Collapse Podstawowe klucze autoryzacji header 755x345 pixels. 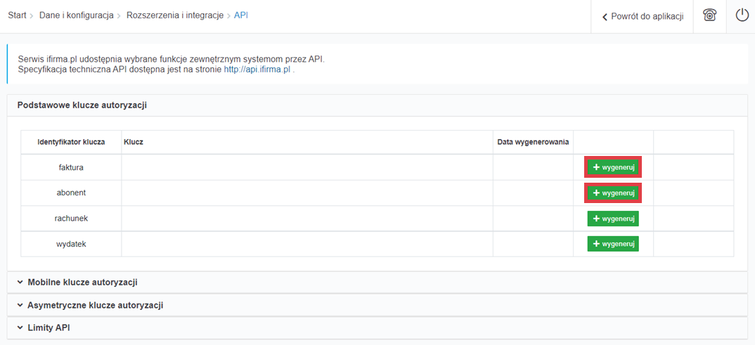point(82,105)
